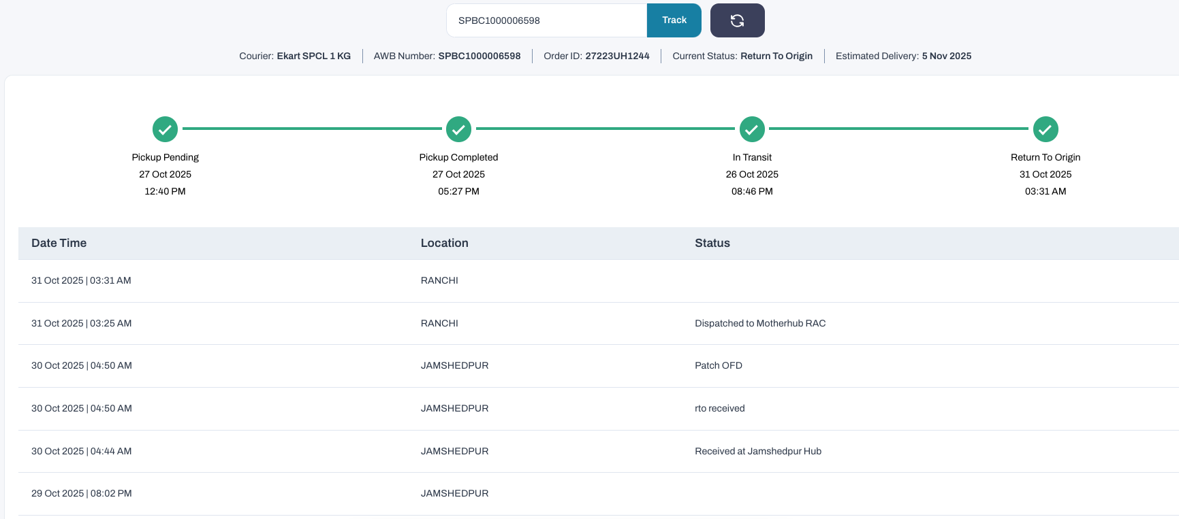
Task: Focus the AWB tracking number input field
Action: tap(546, 20)
